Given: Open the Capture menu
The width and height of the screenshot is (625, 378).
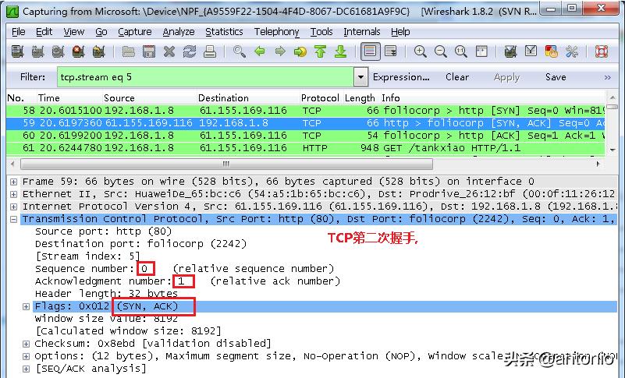Looking at the screenshot, I should pos(135,32).
